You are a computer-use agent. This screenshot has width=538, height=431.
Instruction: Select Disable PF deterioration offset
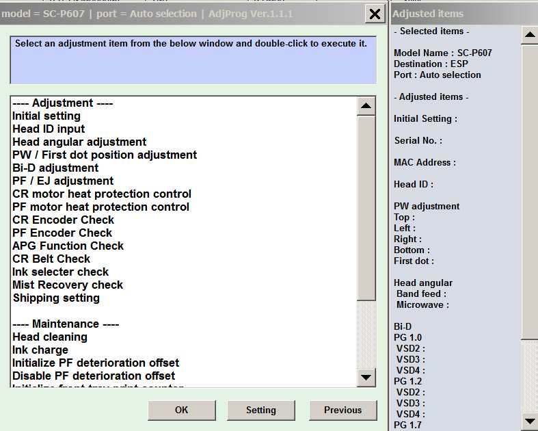pyautogui.click(x=94, y=376)
